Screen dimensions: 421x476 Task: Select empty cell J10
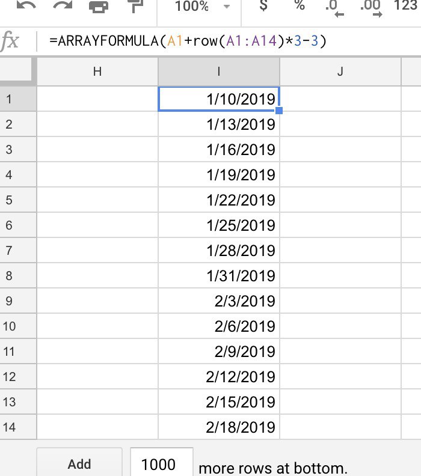[340, 326]
